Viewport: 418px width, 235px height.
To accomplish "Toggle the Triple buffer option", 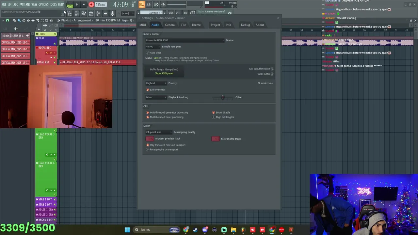I will (x=272, y=74).
